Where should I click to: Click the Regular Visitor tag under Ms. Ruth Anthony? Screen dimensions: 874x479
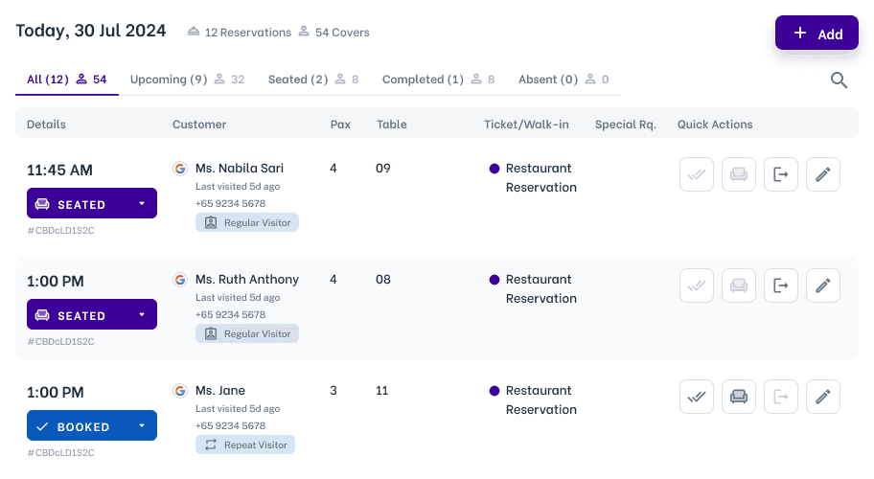(x=247, y=333)
